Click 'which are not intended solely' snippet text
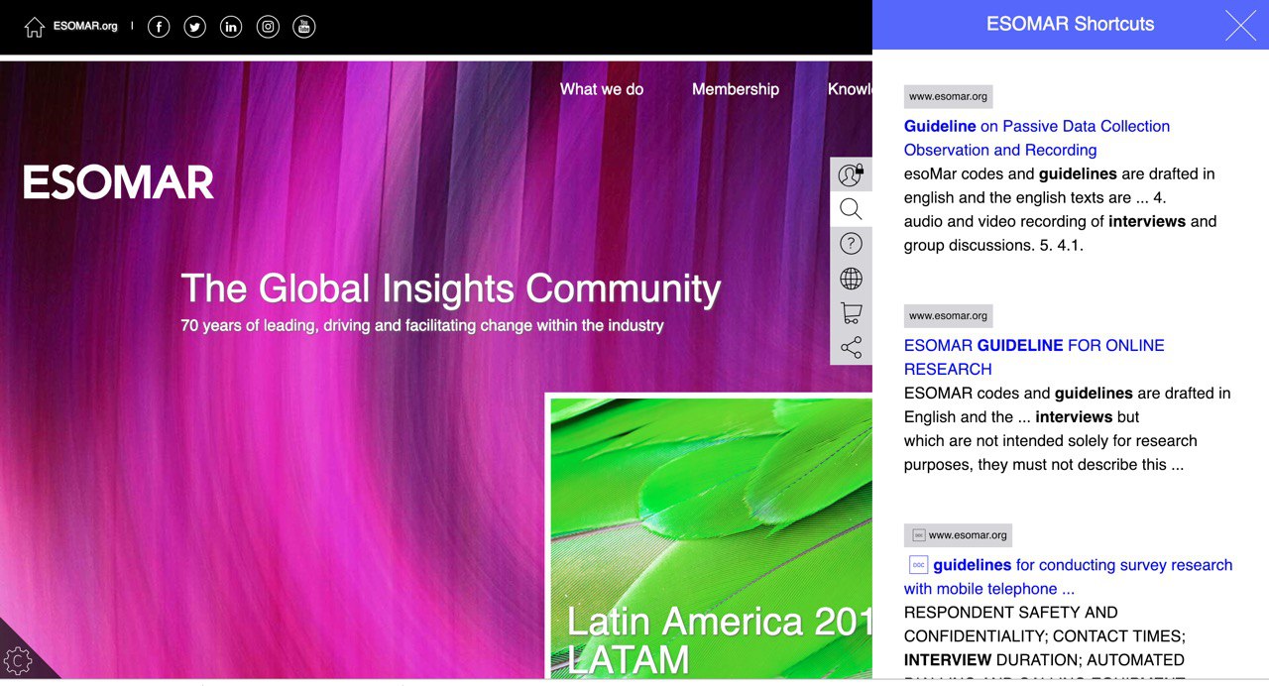The height and width of the screenshot is (686, 1269). (x=1050, y=440)
